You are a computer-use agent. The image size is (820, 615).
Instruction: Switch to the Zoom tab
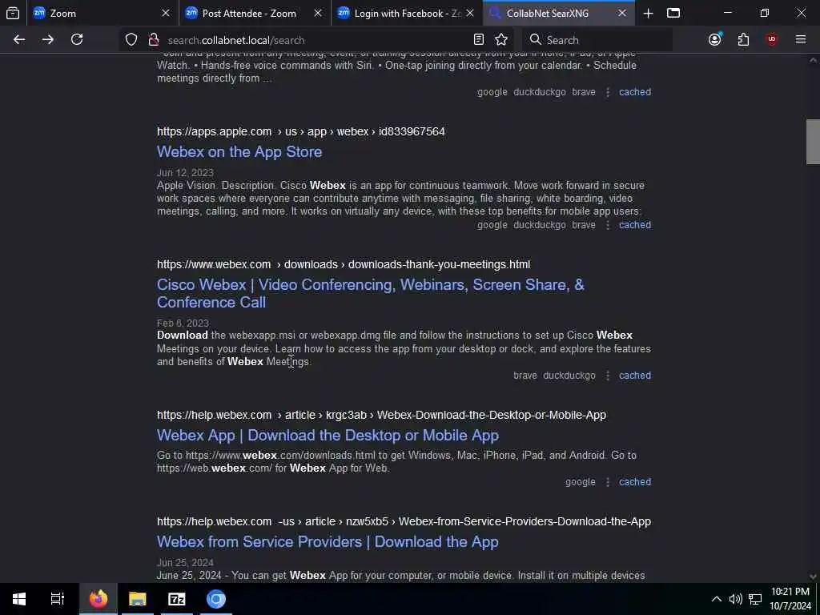102,14
